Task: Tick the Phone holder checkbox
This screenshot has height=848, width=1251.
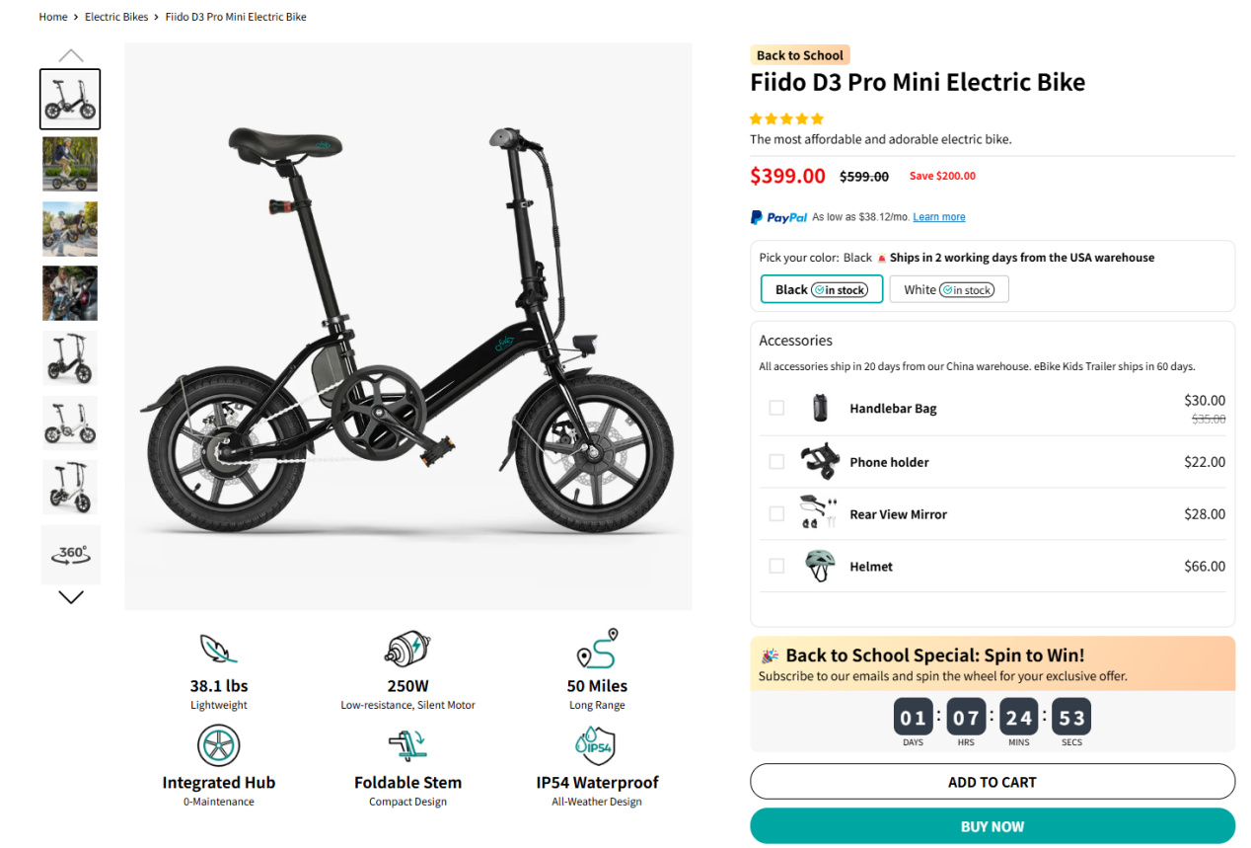Action: point(776,462)
